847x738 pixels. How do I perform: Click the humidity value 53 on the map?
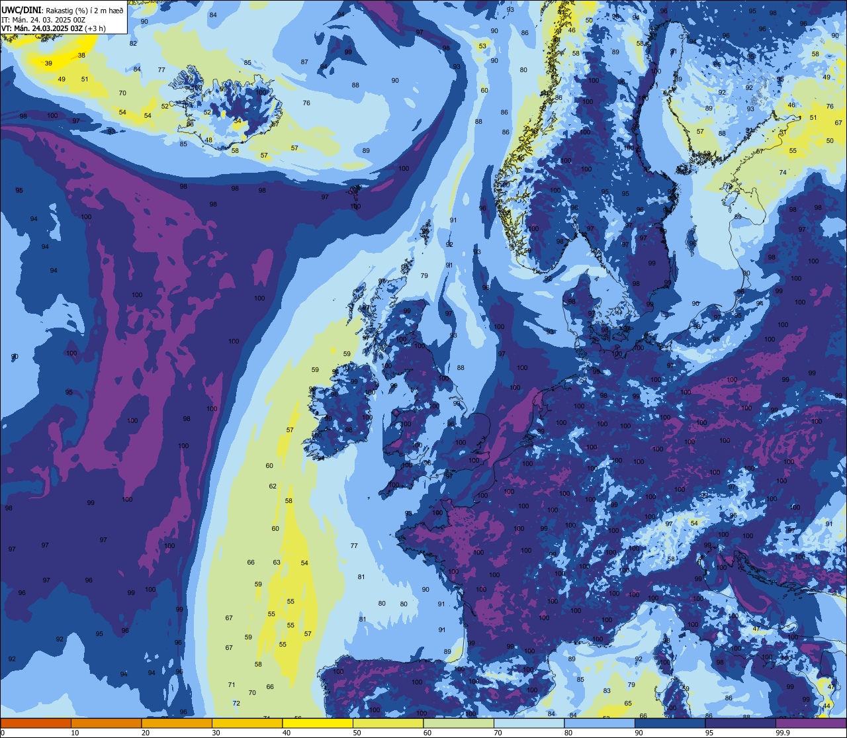pyautogui.click(x=482, y=46)
